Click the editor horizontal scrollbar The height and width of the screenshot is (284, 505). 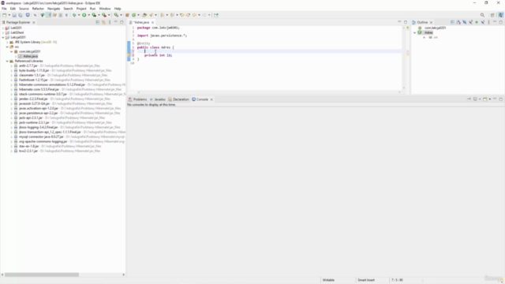pyautogui.click(x=269, y=92)
